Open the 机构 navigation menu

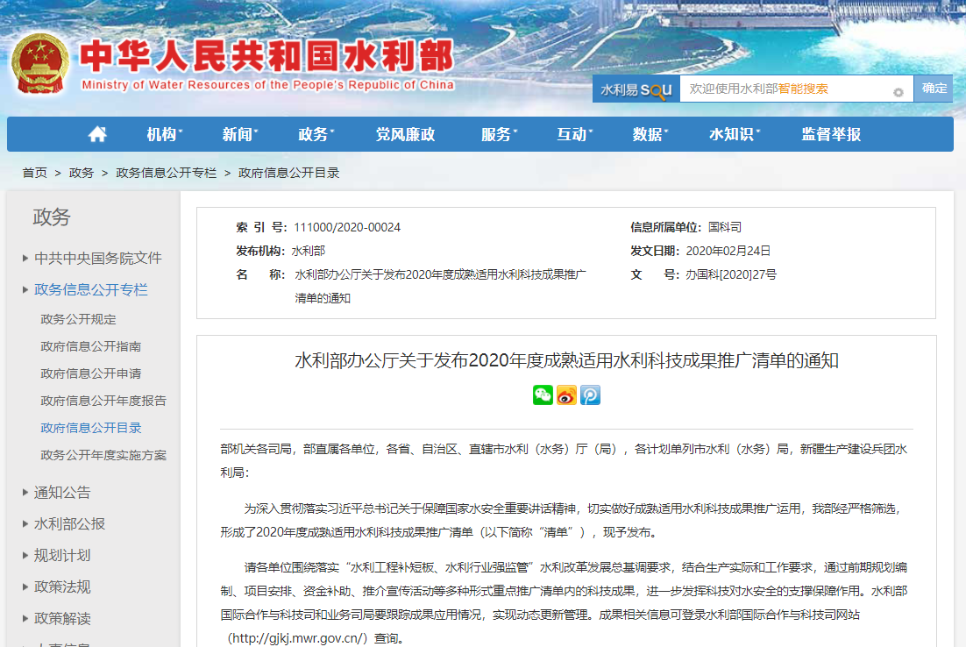[164, 134]
